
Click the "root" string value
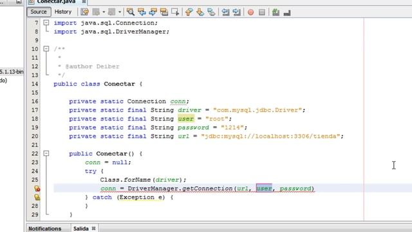tap(217, 119)
